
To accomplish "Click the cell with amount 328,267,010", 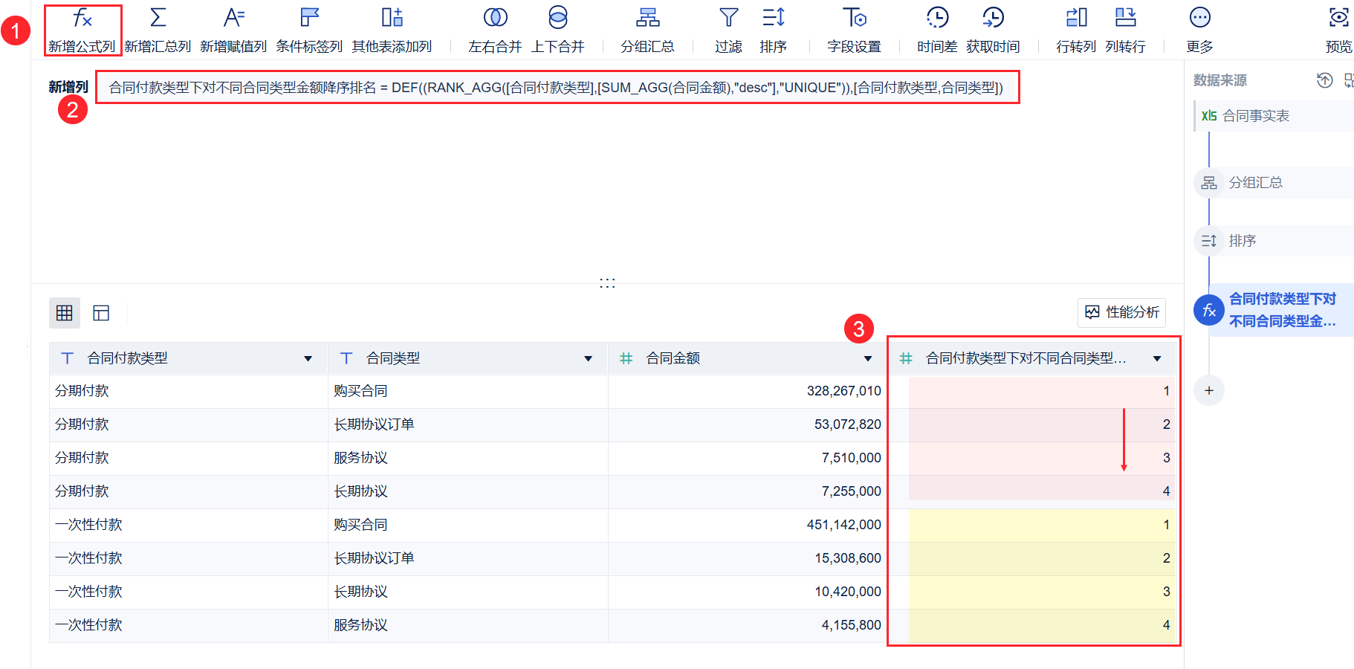I will coord(748,391).
